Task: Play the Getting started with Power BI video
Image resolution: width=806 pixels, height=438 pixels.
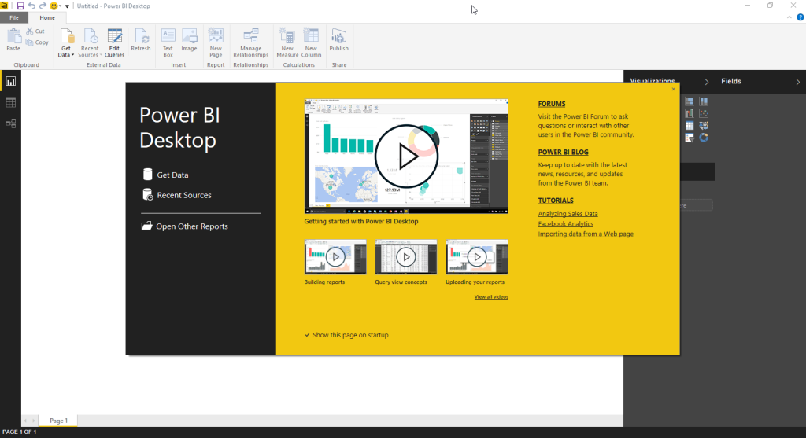Action: (407, 157)
